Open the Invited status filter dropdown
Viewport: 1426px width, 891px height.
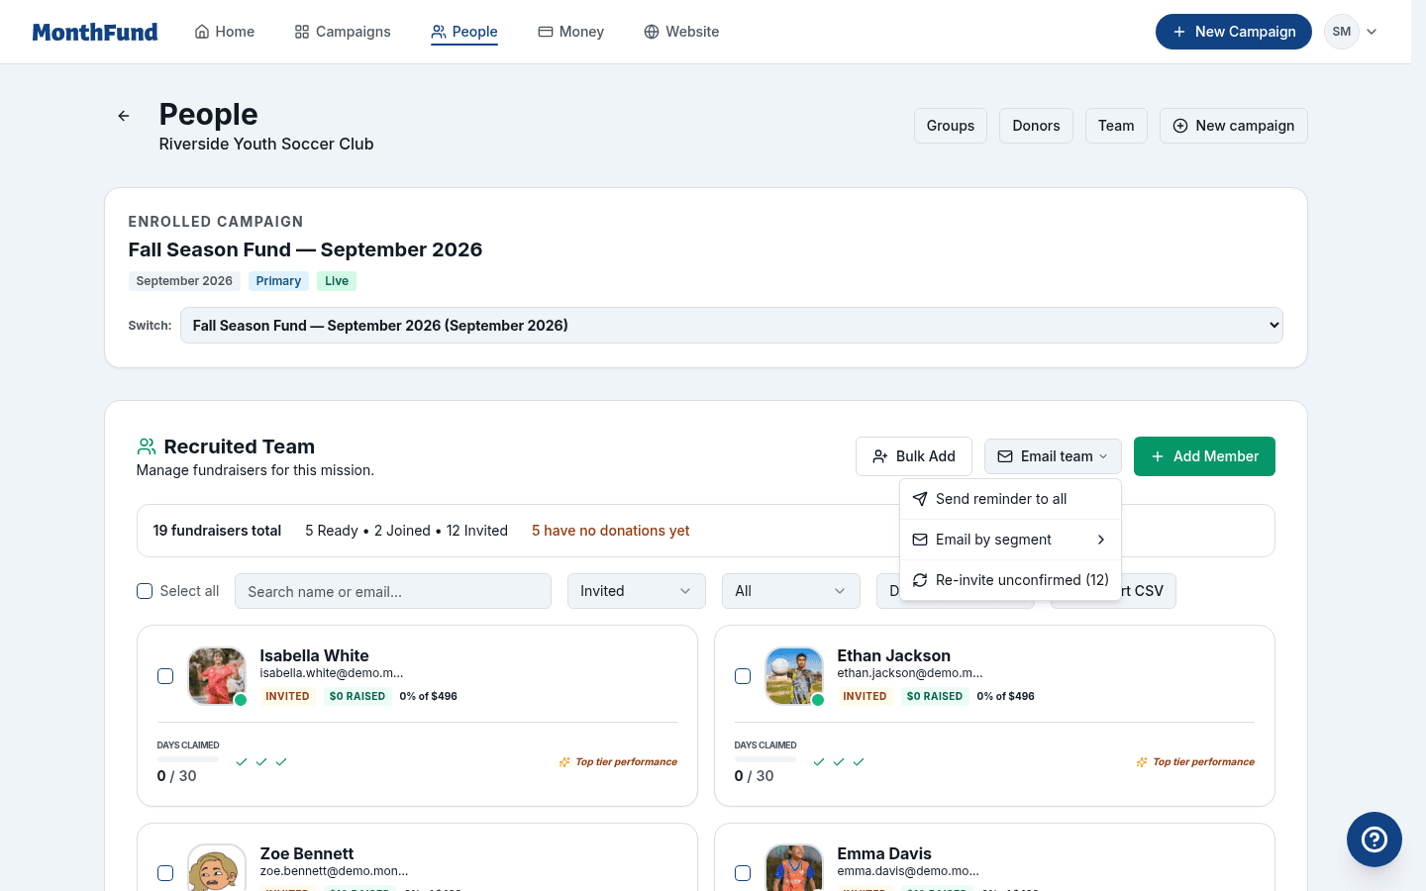point(637,591)
